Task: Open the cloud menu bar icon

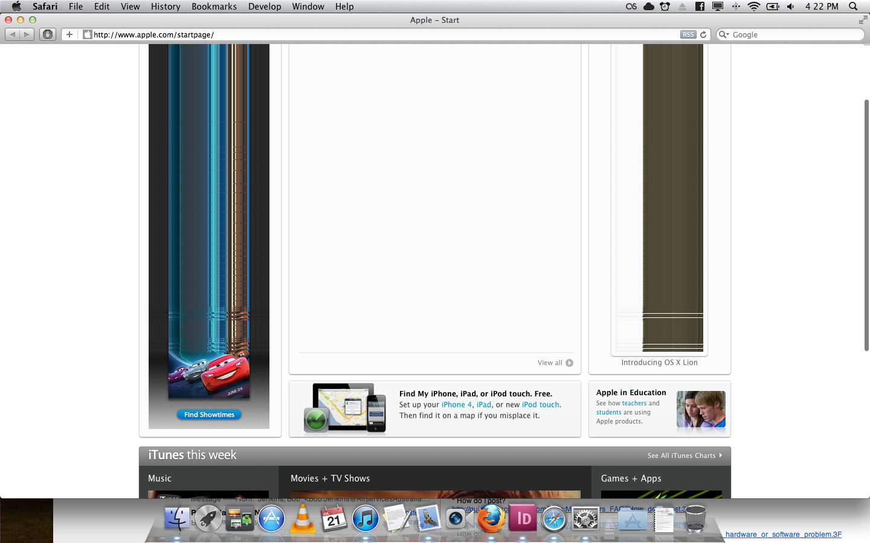Action: (x=649, y=6)
